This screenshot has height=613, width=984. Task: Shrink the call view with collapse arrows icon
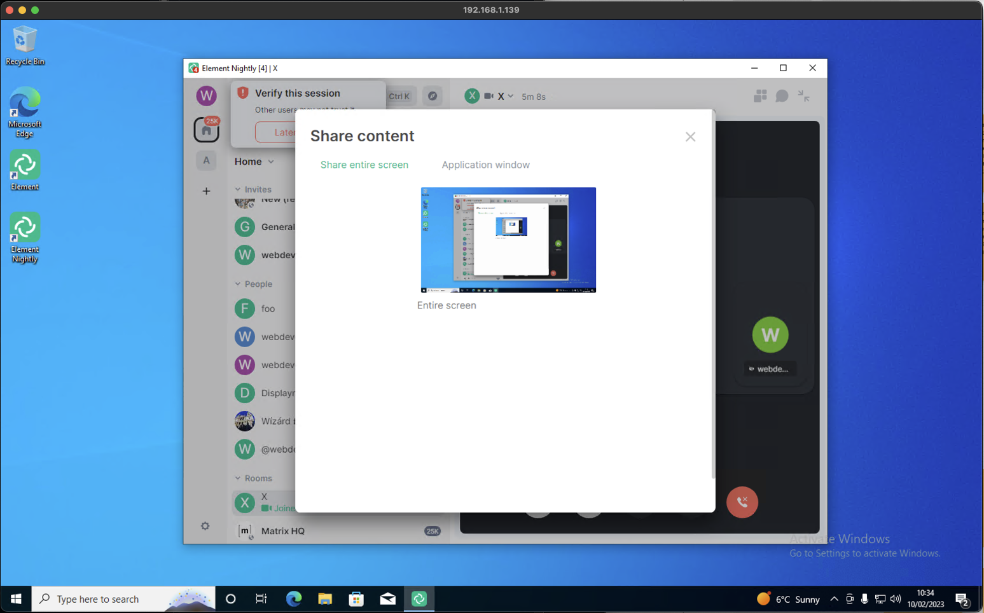(803, 96)
